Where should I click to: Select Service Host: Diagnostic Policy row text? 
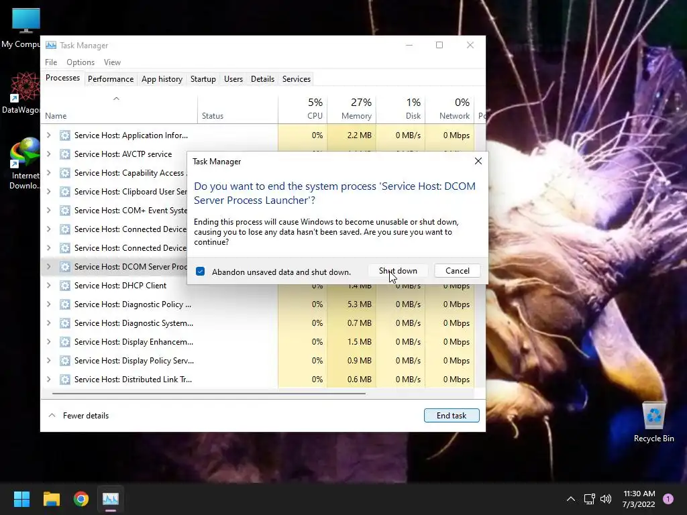(133, 304)
